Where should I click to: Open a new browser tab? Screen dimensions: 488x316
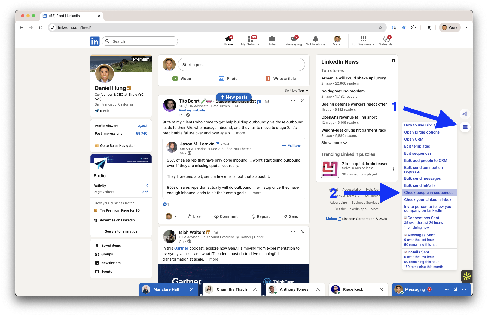click(109, 16)
